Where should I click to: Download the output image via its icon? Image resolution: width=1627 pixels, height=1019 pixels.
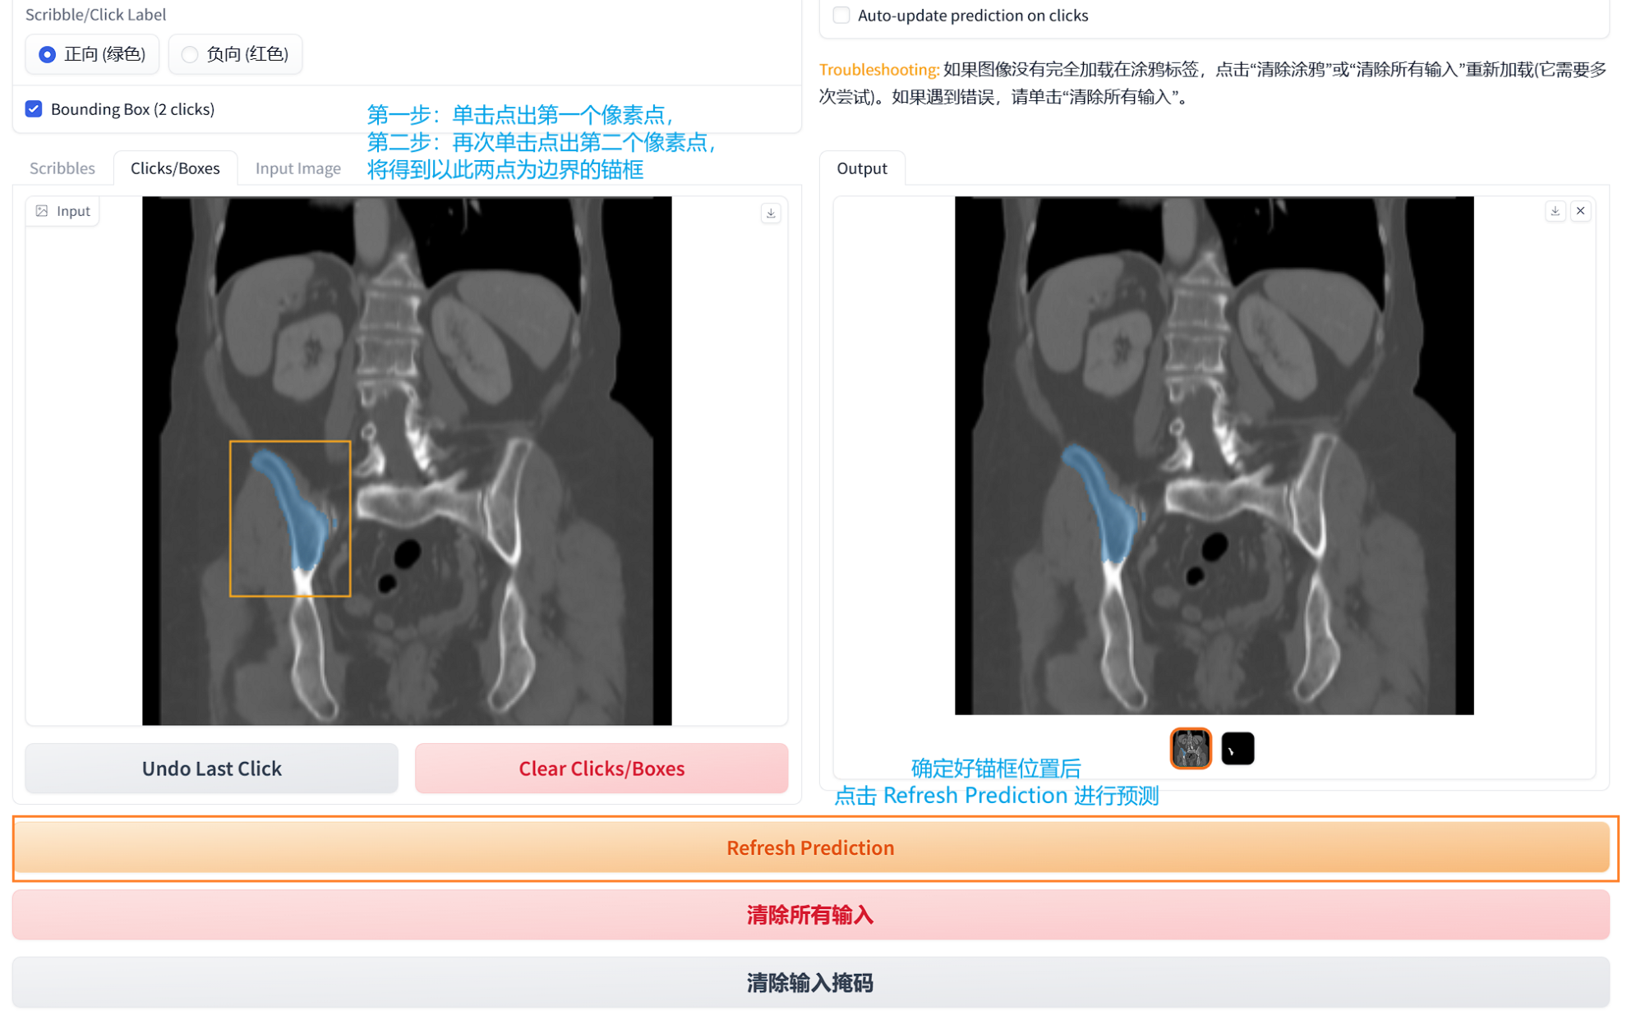coord(1555,211)
